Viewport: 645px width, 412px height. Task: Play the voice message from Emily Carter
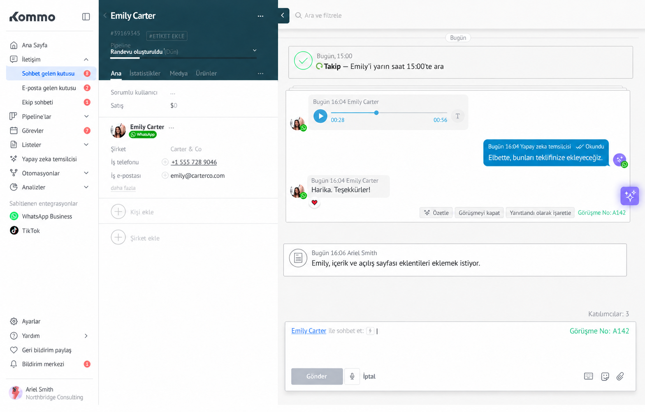point(320,116)
